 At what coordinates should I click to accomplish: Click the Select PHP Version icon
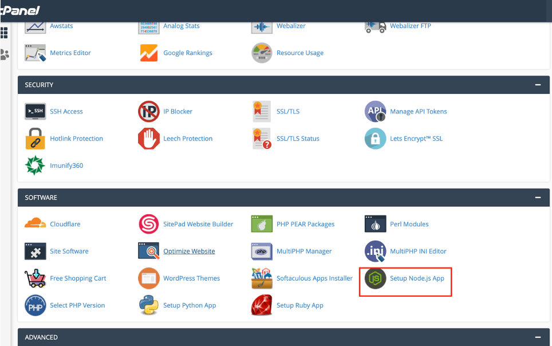coord(34,305)
